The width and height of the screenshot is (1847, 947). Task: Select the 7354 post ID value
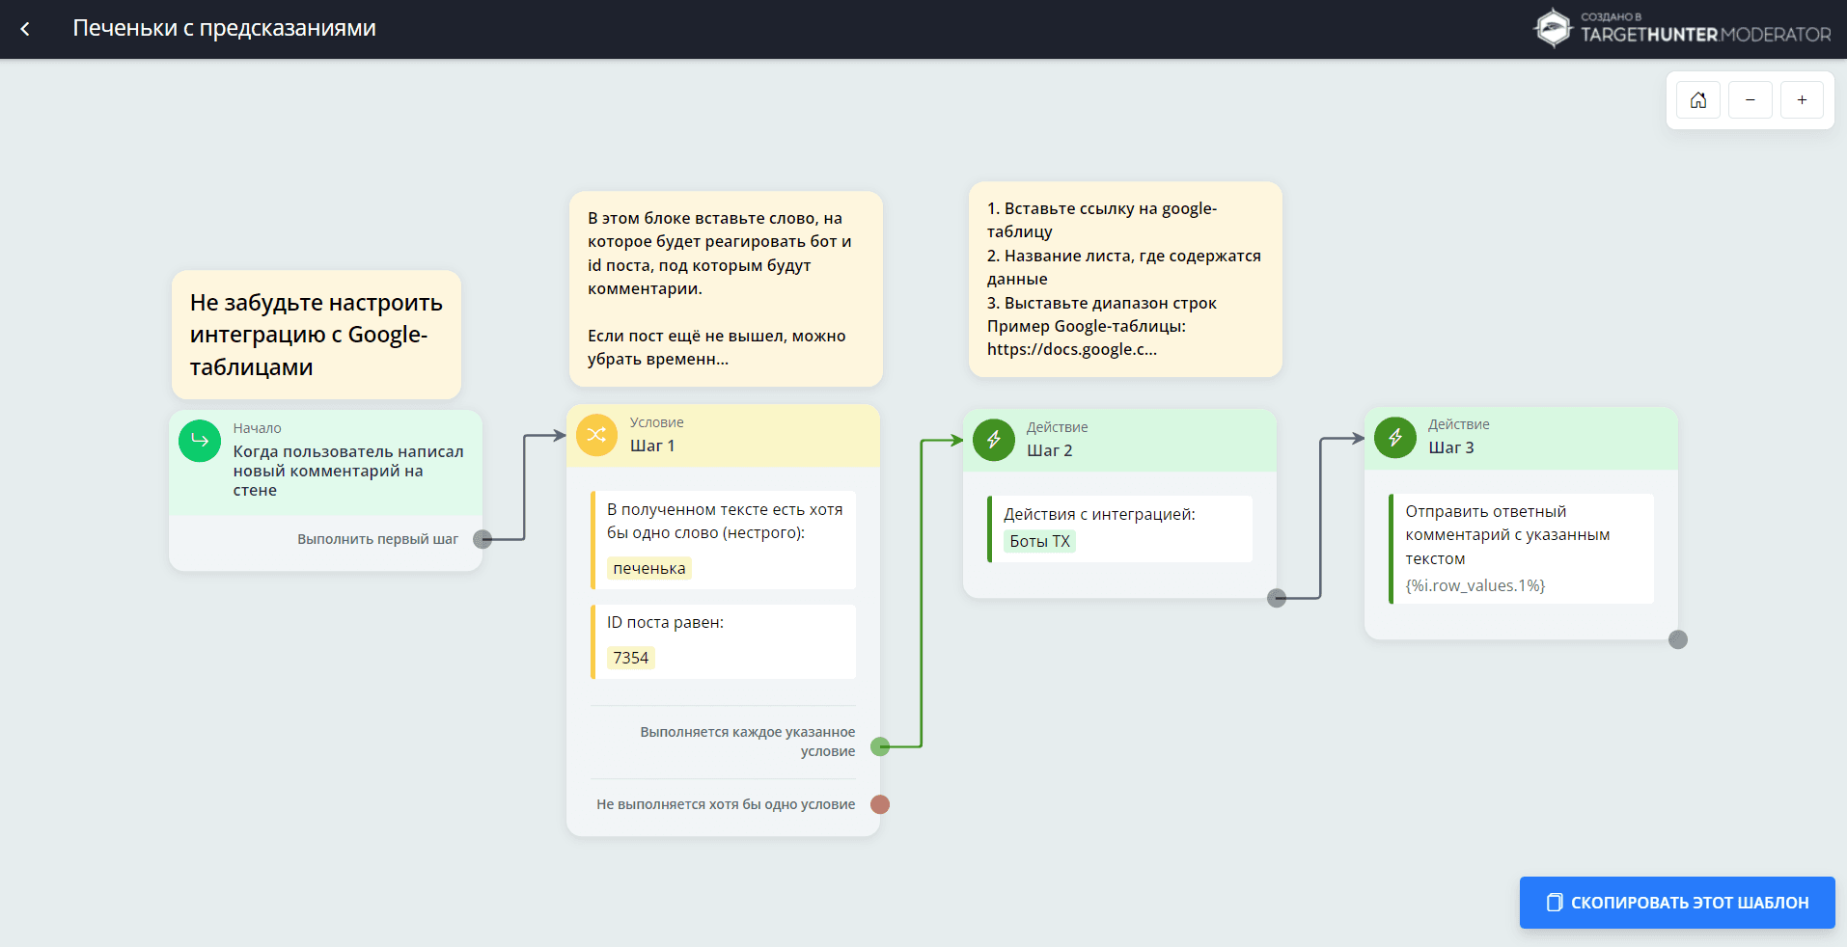630,658
